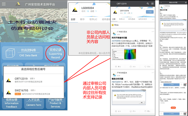Click the LGD050D4 community logo

tap(75, 10)
